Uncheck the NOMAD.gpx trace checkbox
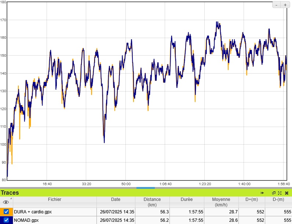292x224 pixels. [6, 220]
